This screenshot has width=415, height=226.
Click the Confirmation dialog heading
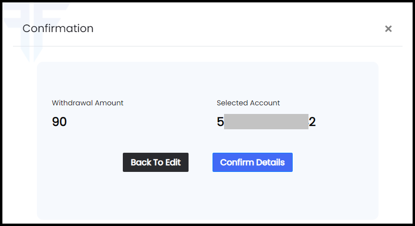pos(58,28)
